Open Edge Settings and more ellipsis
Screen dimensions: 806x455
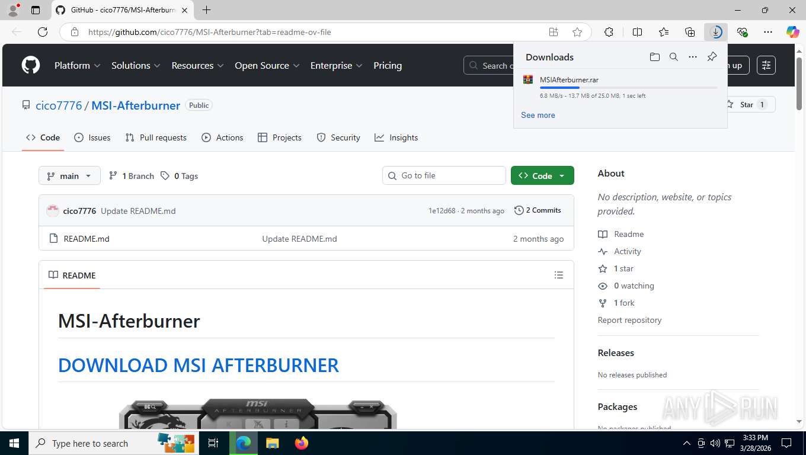coord(768,32)
